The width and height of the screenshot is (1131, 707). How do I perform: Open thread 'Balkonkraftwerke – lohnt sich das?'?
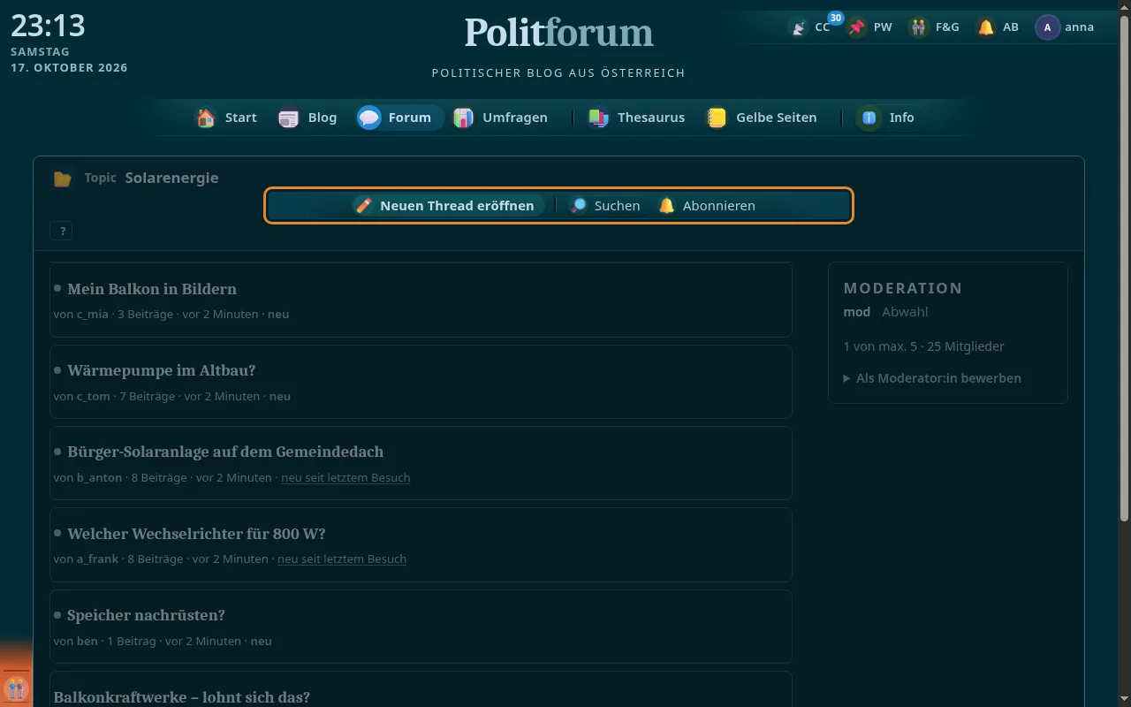pos(182,697)
